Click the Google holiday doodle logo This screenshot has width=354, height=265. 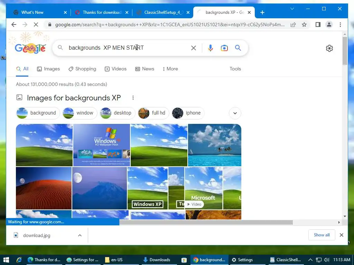pos(30,48)
